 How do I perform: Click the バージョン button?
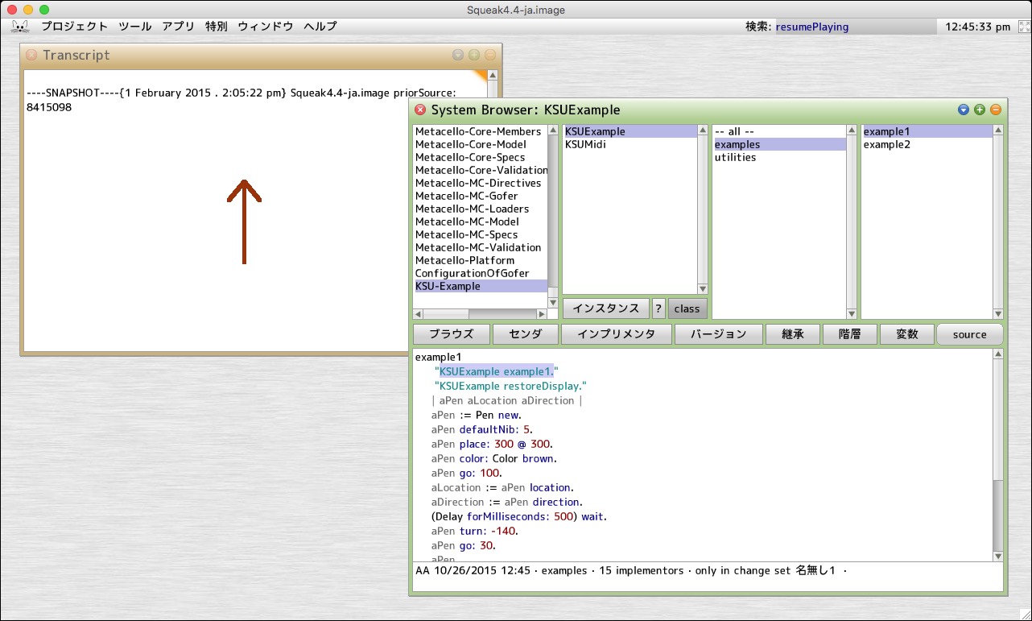point(718,334)
